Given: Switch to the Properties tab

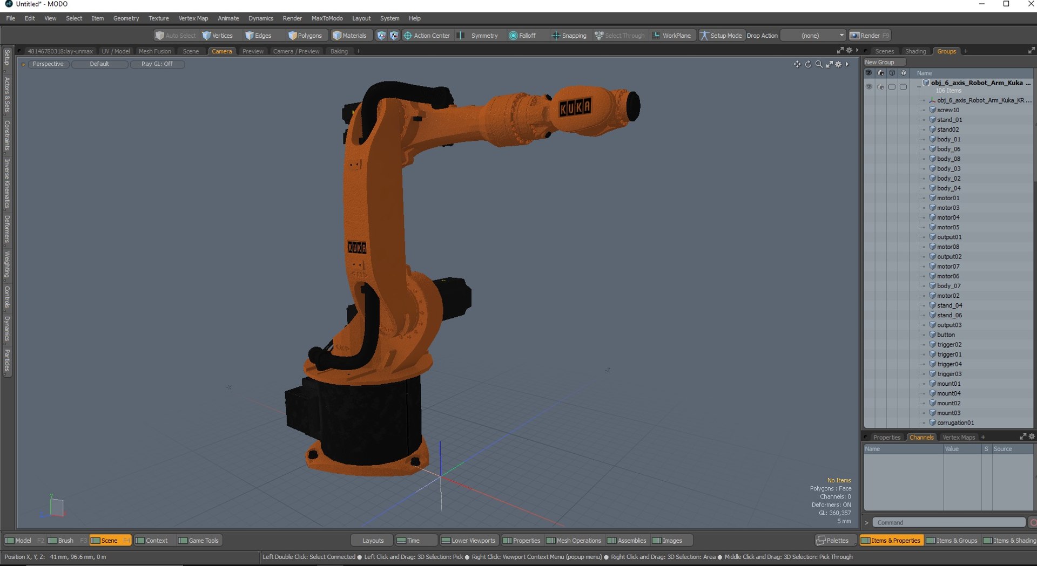Looking at the screenshot, I should click(x=886, y=438).
